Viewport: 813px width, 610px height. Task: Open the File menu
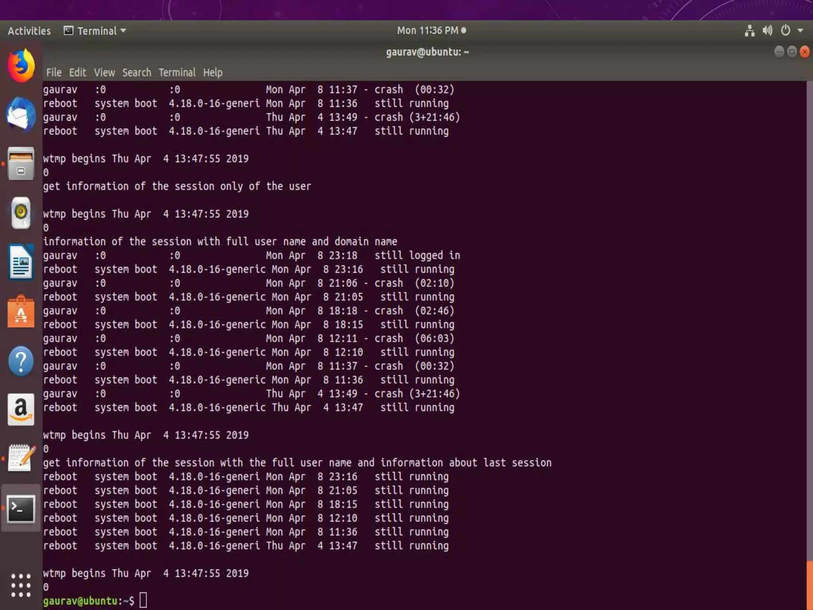(54, 73)
